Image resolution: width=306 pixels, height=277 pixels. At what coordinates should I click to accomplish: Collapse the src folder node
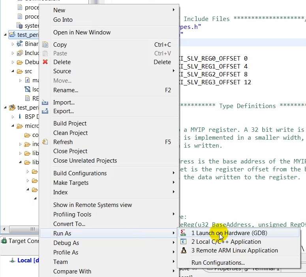[x=13, y=72]
